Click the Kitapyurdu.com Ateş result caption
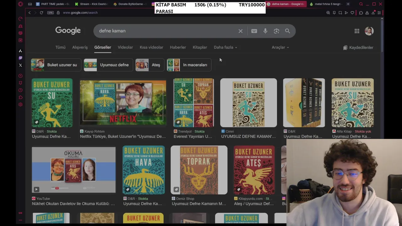Image resolution: width=402 pixels, height=226 pixels. click(254, 201)
